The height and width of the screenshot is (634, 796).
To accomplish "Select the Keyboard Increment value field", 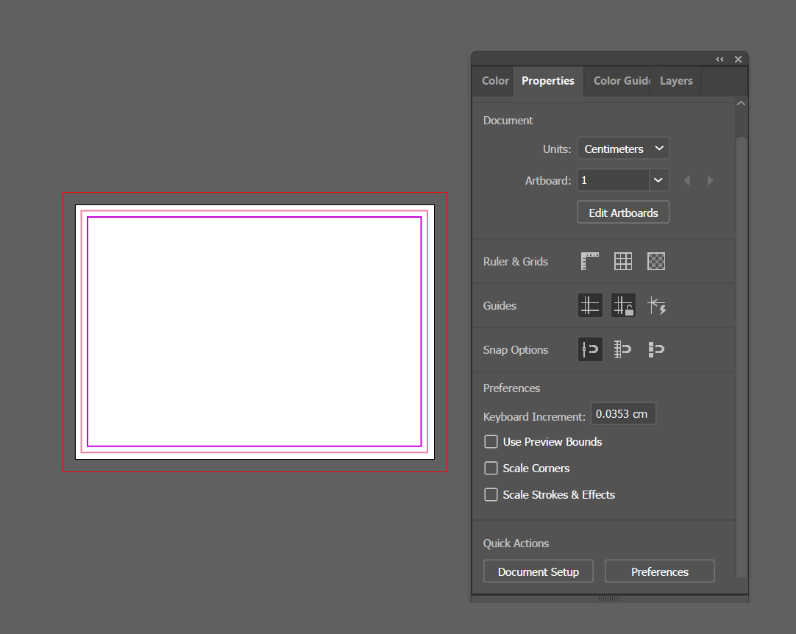I will pos(623,413).
